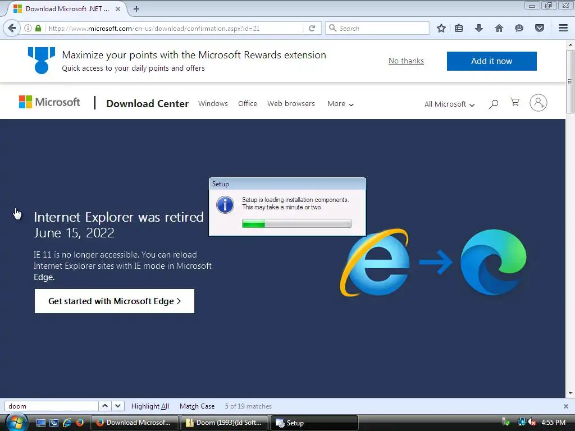Screen dimensions: 575x431
Task: Click the 4:55 PM system clock
Action: click(x=553, y=422)
